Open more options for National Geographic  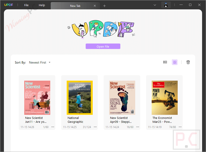pyautogui.click(x=95, y=127)
